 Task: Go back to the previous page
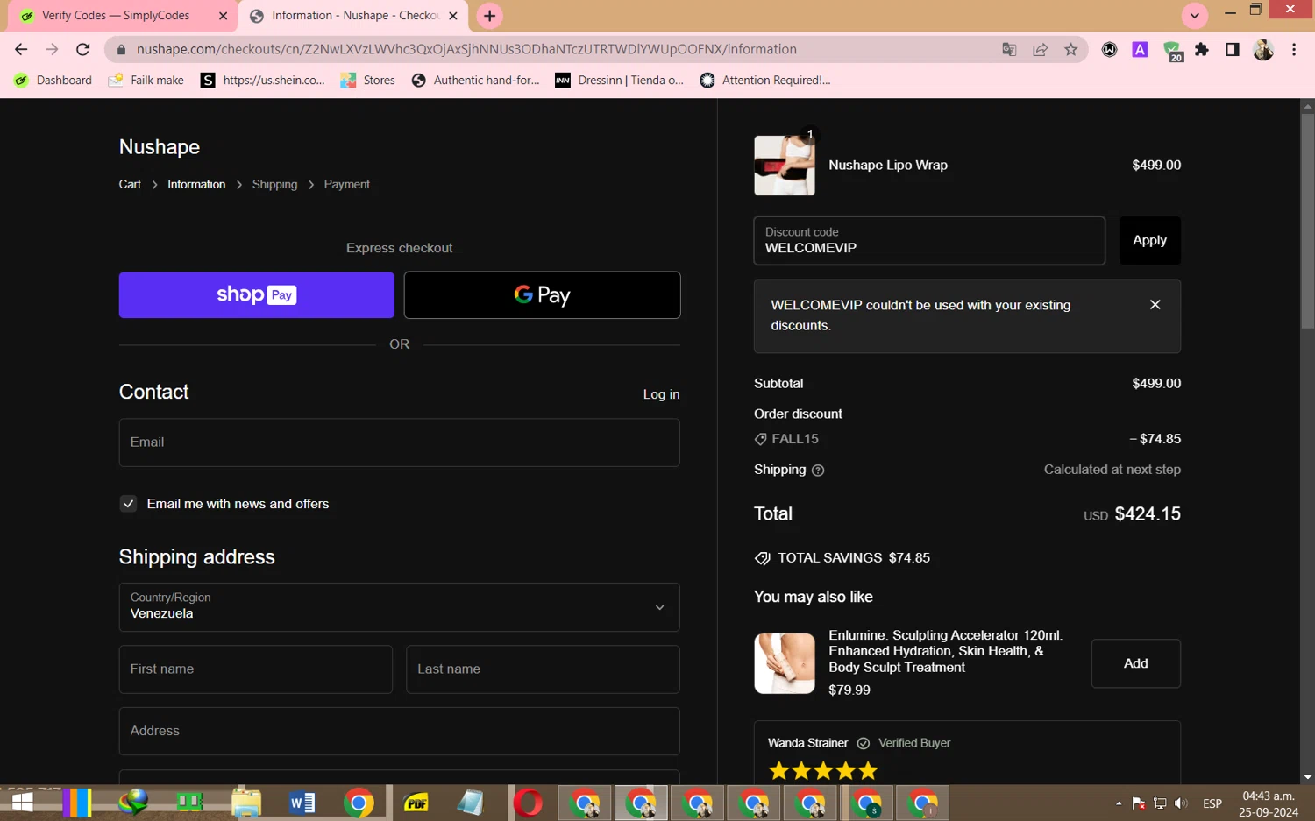tap(21, 50)
